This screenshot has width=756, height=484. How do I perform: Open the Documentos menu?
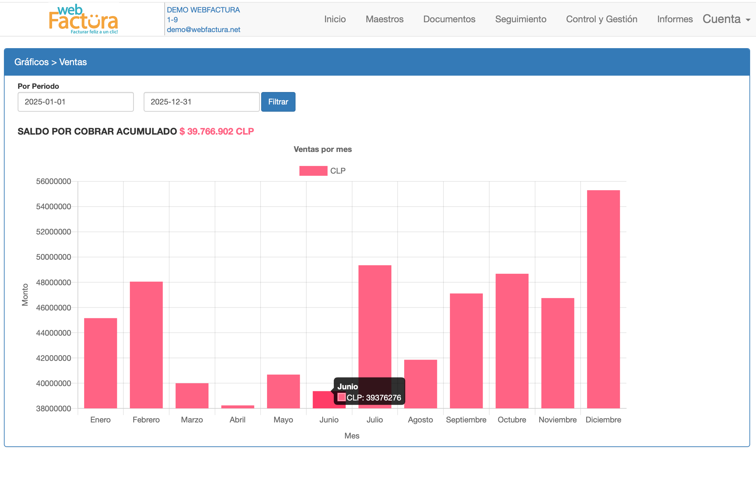coord(449,19)
